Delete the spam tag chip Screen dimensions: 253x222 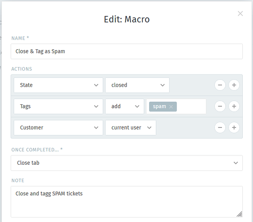click(171, 107)
